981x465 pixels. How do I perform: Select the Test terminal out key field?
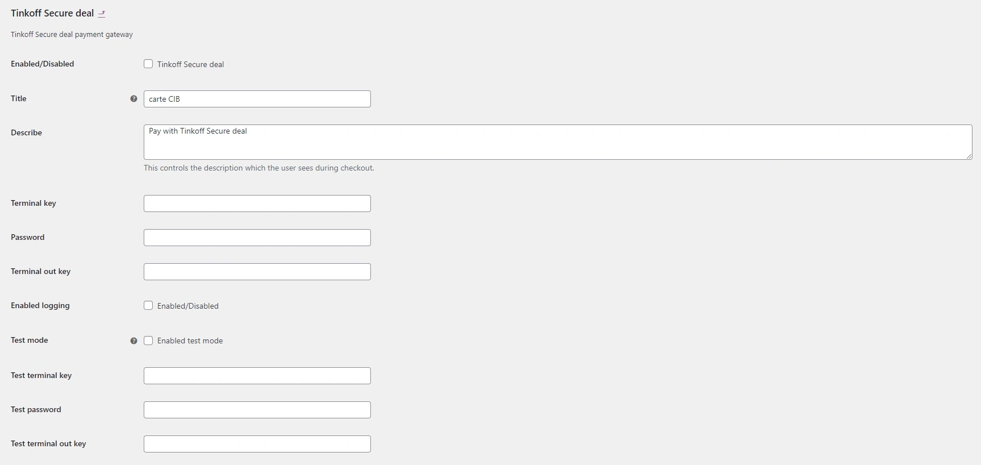pyautogui.click(x=257, y=444)
